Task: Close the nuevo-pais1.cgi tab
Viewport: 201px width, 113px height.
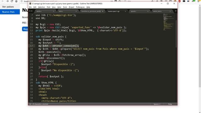Action: [x=125, y=11]
